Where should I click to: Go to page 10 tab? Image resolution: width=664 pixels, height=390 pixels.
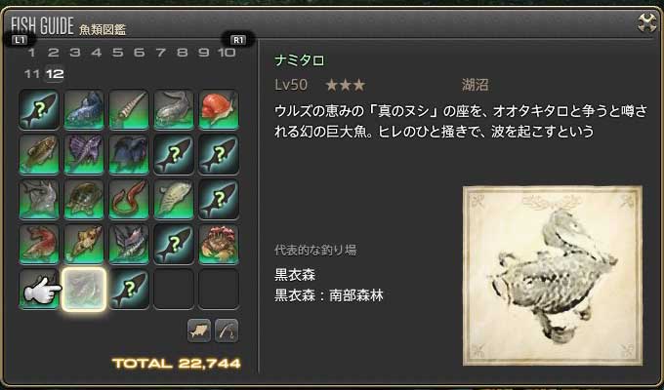pos(227,53)
